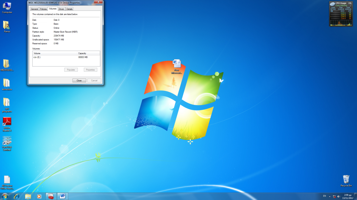
Task: Click the Cancel button in properties dialog
Action: click(x=94, y=81)
